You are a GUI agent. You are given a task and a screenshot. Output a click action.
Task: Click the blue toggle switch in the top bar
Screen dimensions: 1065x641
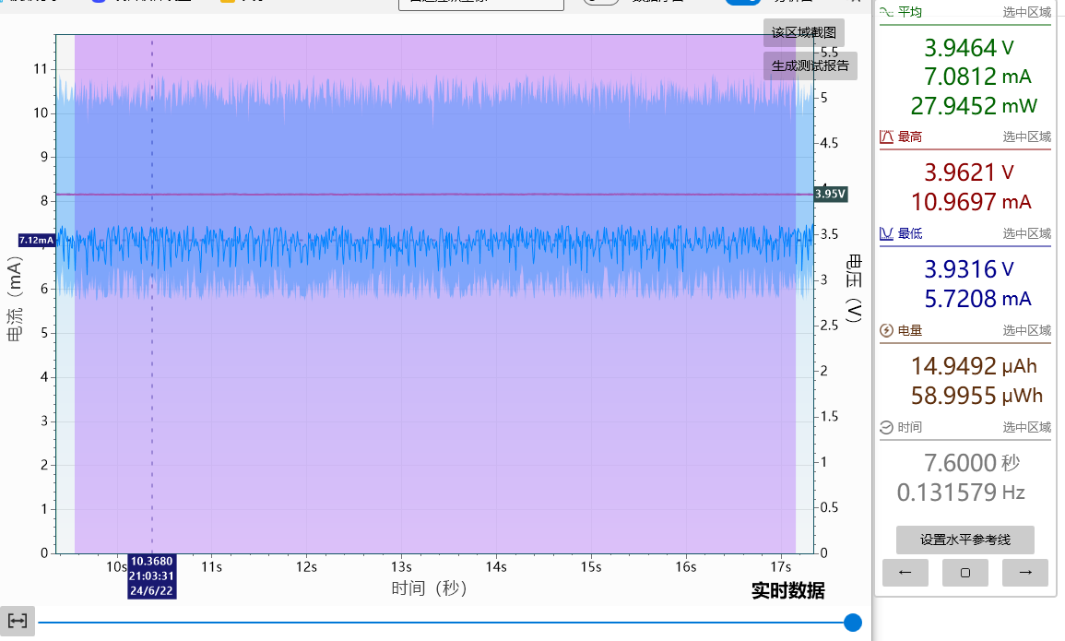(x=742, y=2)
